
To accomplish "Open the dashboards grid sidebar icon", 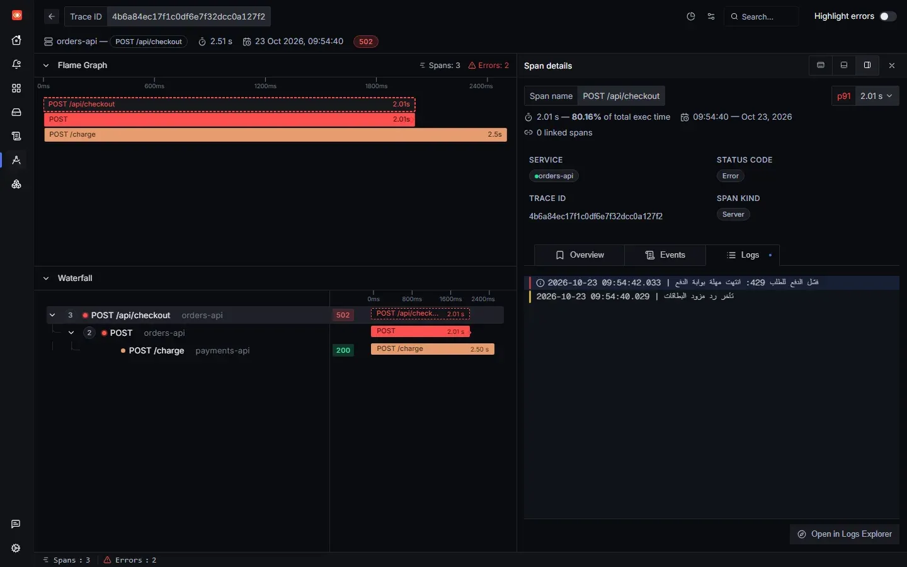I will pyautogui.click(x=16, y=88).
